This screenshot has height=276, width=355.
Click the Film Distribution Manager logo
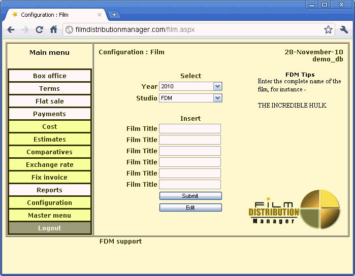(x=294, y=209)
